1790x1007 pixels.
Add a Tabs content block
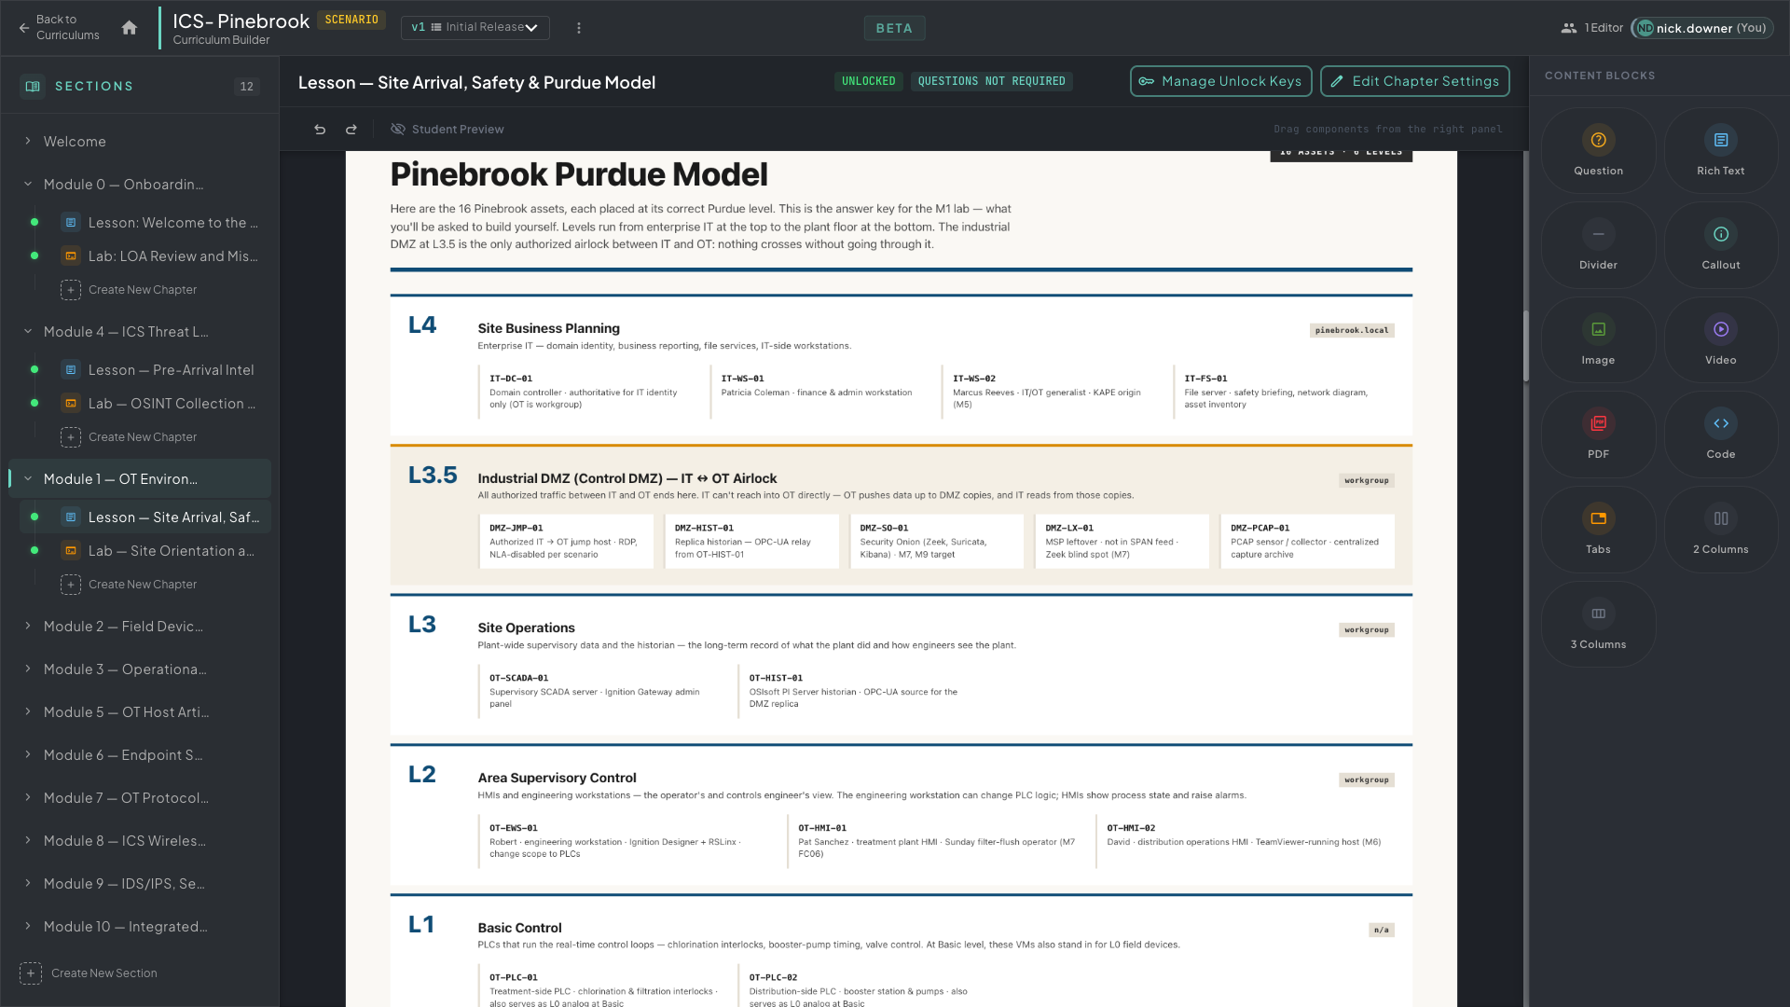point(1598,530)
